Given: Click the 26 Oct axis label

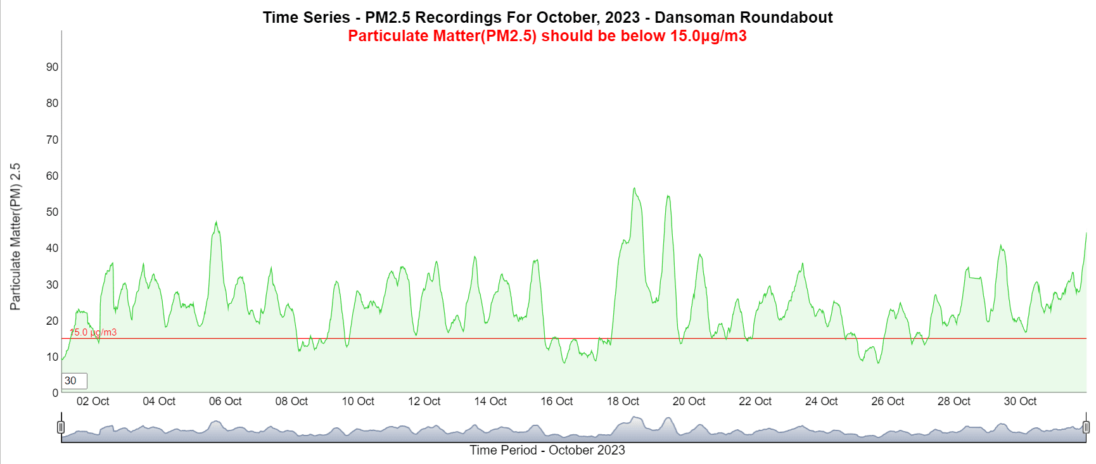Looking at the screenshot, I should point(888,401).
